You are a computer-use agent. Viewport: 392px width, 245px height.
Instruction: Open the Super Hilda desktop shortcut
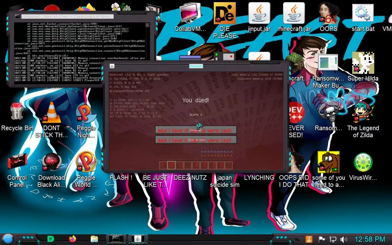363,67
